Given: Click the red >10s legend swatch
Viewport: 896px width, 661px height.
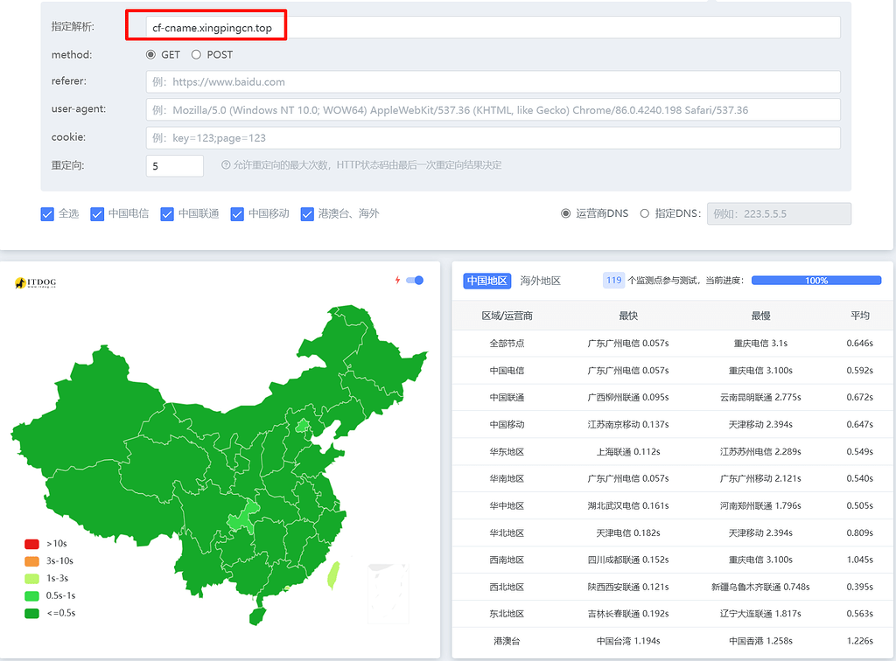Looking at the screenshot, I should pyautogui.click(x=32, y=544).
